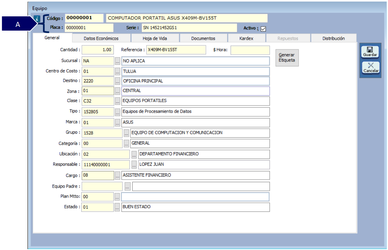Viewport: 388px width, 250px height.
Task: Switch to the Kardex tab
Action: (x=246, y=38)
